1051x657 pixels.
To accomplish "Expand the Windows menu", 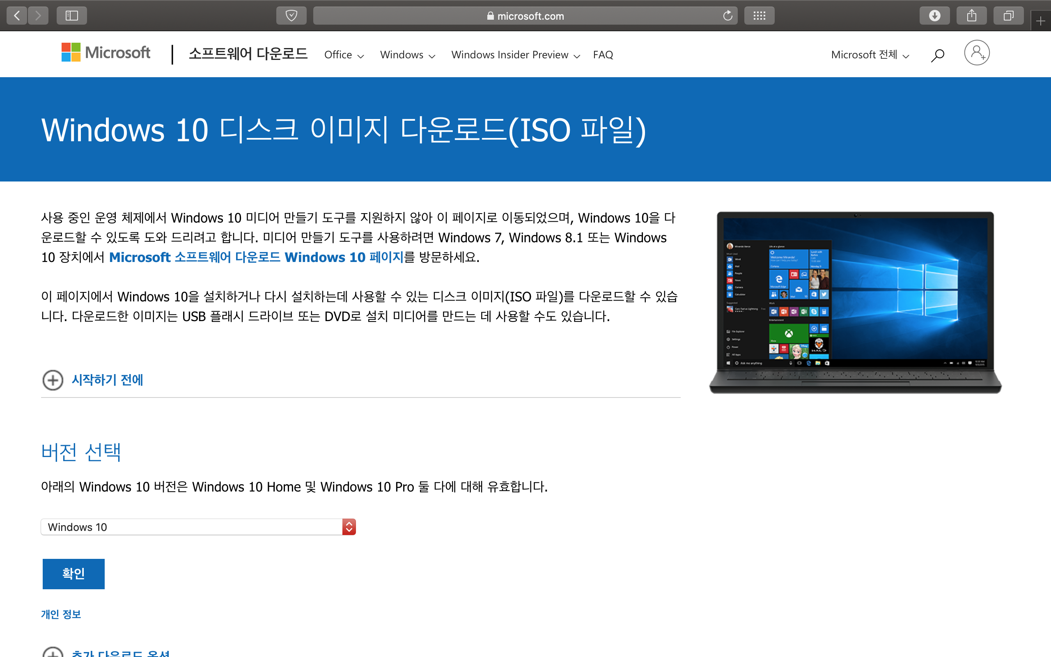I will pos(407,55).
